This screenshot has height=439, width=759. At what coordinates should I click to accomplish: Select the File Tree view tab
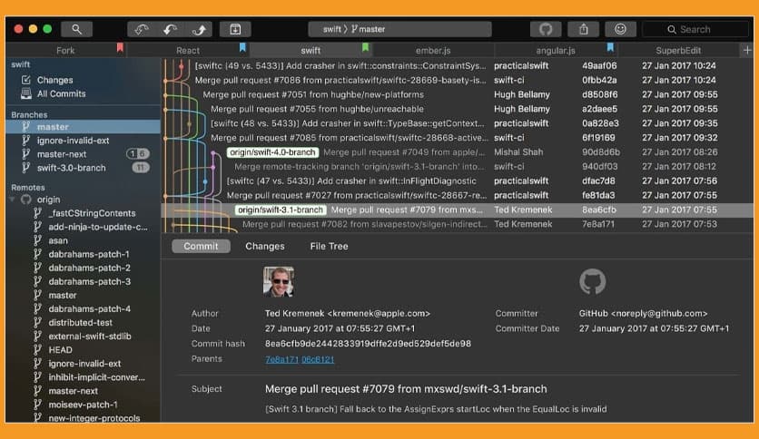[329, 246]
